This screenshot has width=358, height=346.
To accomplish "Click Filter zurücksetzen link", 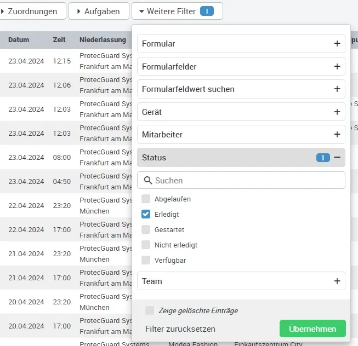I will click(180, 329).
